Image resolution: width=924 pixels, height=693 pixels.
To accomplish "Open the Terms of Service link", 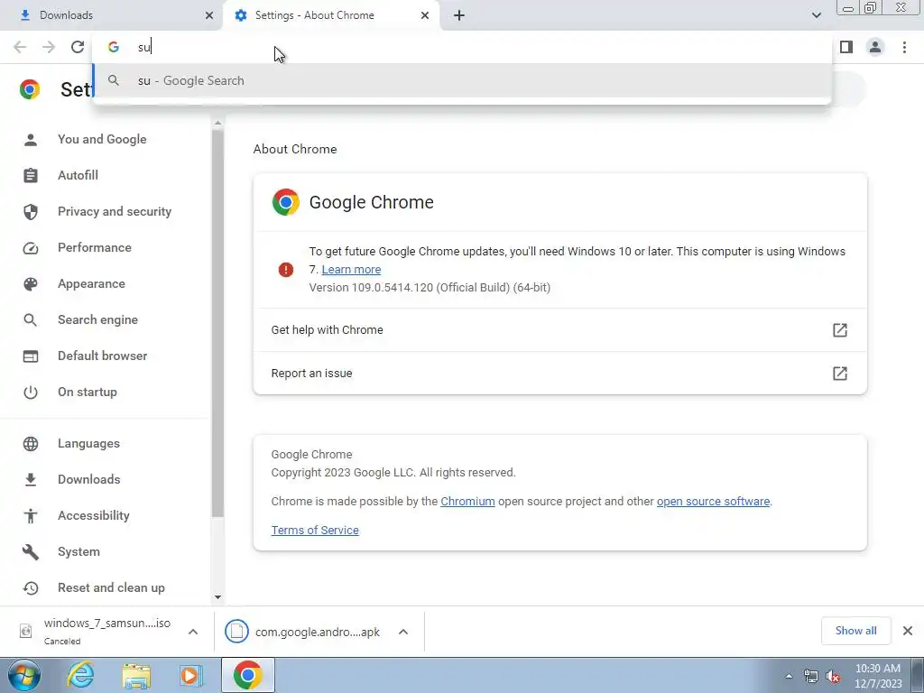I will 315,531.
